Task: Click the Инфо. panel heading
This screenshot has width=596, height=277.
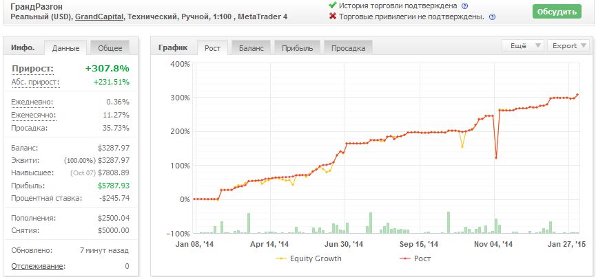Action: tap(23, 47)
